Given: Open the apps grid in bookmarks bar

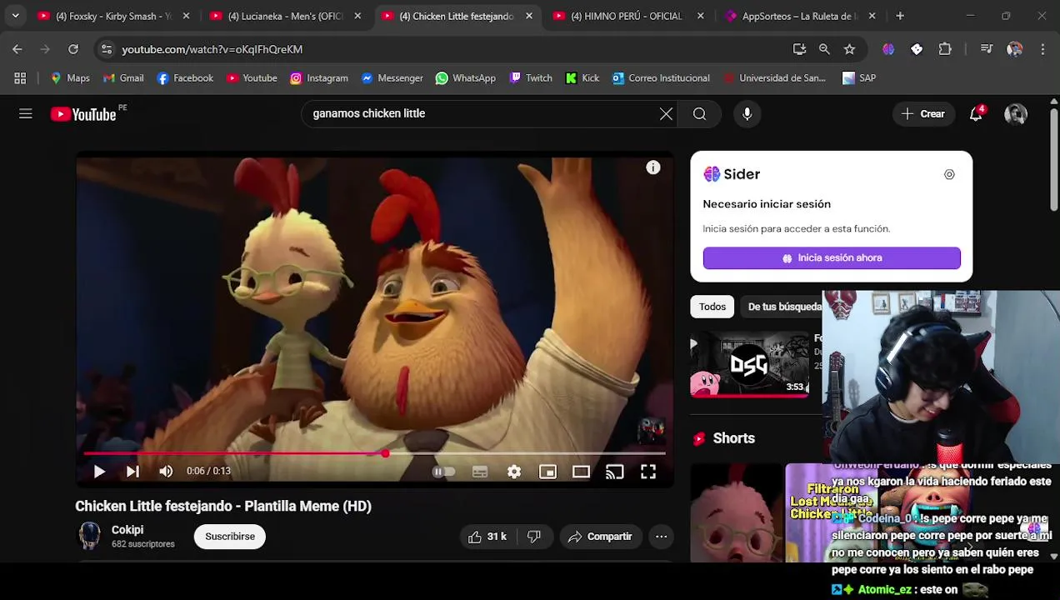Looking at the screenshot, I should tap(20, 78).
